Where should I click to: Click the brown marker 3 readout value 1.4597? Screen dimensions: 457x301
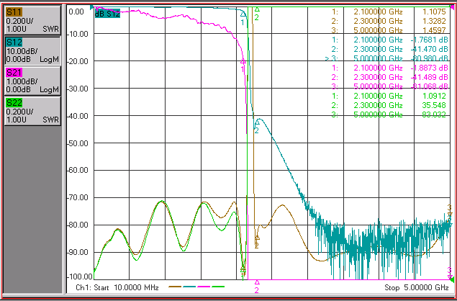[x=435, y=30]
